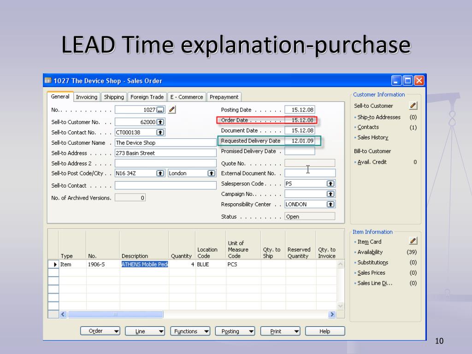Open the Salesperson Code lookup arrow
472x354 pixels.
[330, 183]
